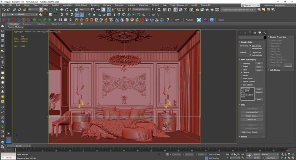Switch to the Object Paint ribbon tab
The height and width of the screenshot is (160, 296).
click(x=56, y=24)
